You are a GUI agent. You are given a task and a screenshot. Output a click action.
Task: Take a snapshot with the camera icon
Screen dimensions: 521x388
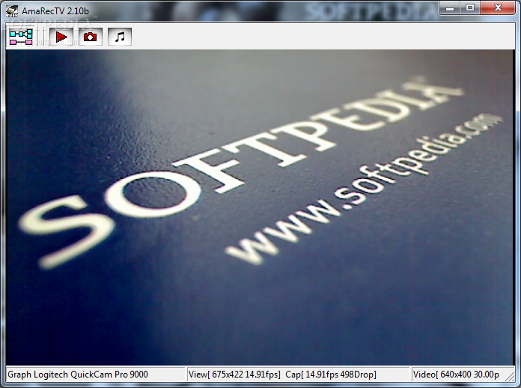click(90, 37)
